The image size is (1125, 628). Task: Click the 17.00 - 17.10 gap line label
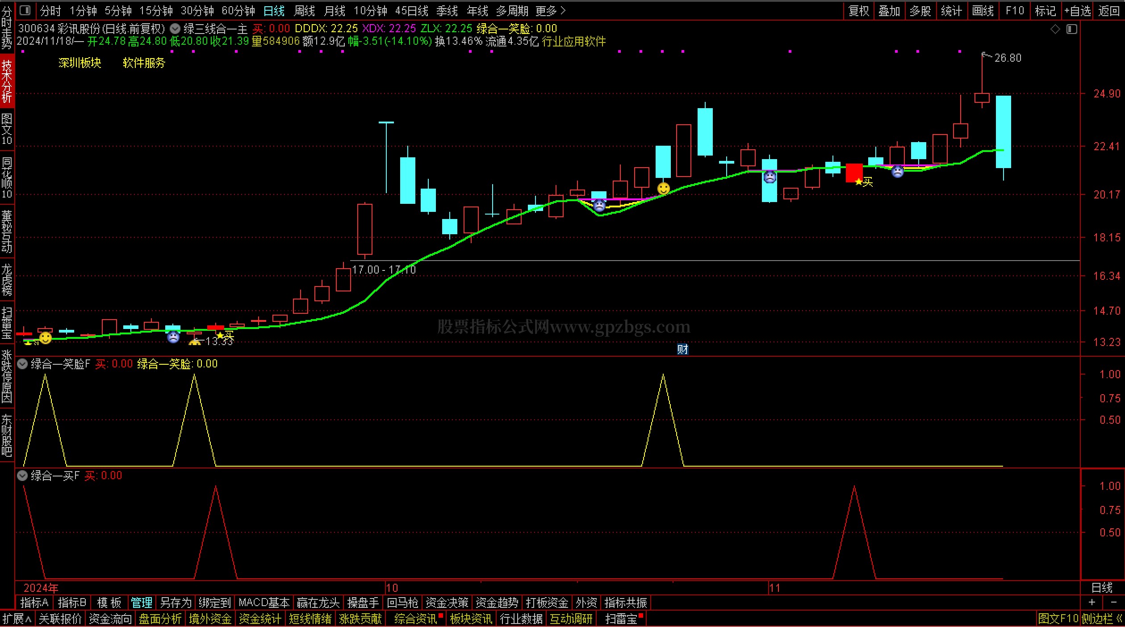(384, 270)
